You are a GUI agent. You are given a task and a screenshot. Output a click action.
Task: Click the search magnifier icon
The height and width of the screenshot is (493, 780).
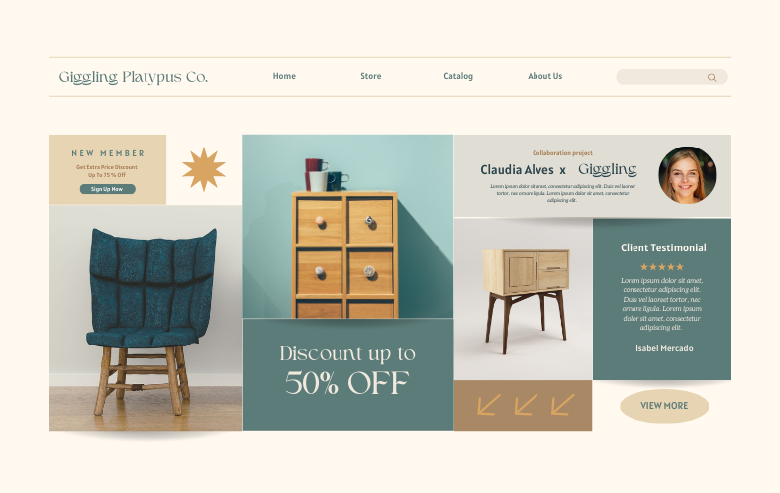(712, 77)
